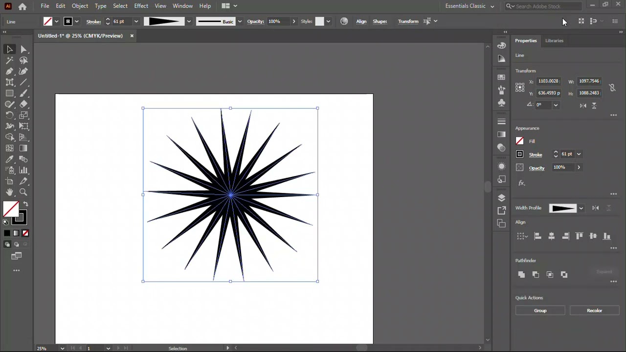Image resolution: width=626 pixels, height=352 pixels.
Task: Open rotation angle dropdown
Action: coord(556,105)
